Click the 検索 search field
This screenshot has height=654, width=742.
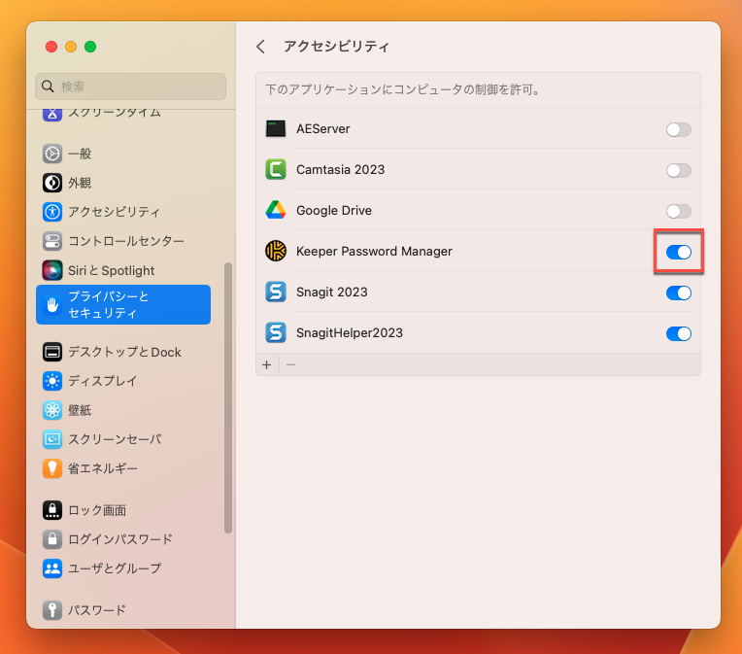coord(131,86)
